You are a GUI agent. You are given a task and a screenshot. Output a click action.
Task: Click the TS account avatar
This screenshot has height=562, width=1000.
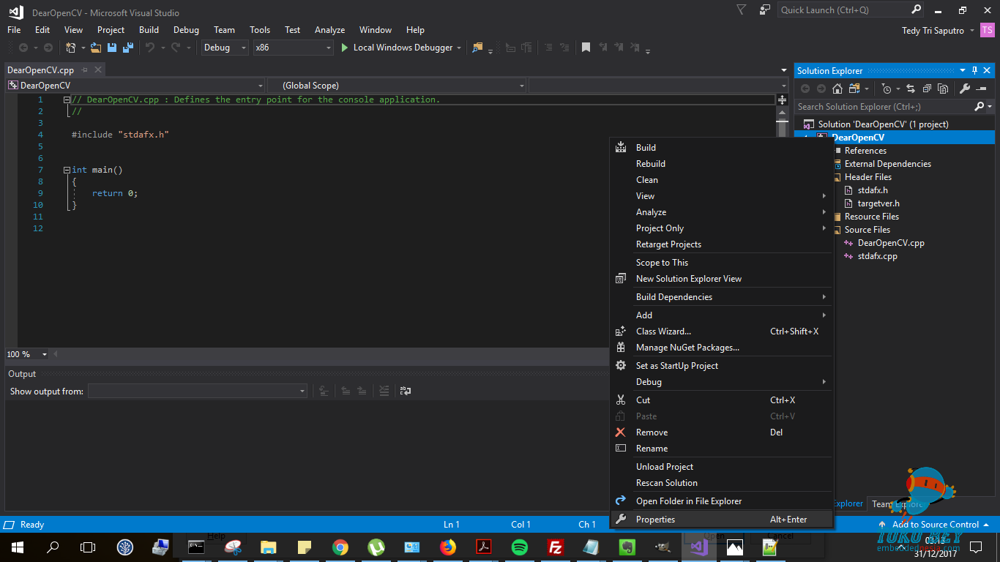click(987, 31)
